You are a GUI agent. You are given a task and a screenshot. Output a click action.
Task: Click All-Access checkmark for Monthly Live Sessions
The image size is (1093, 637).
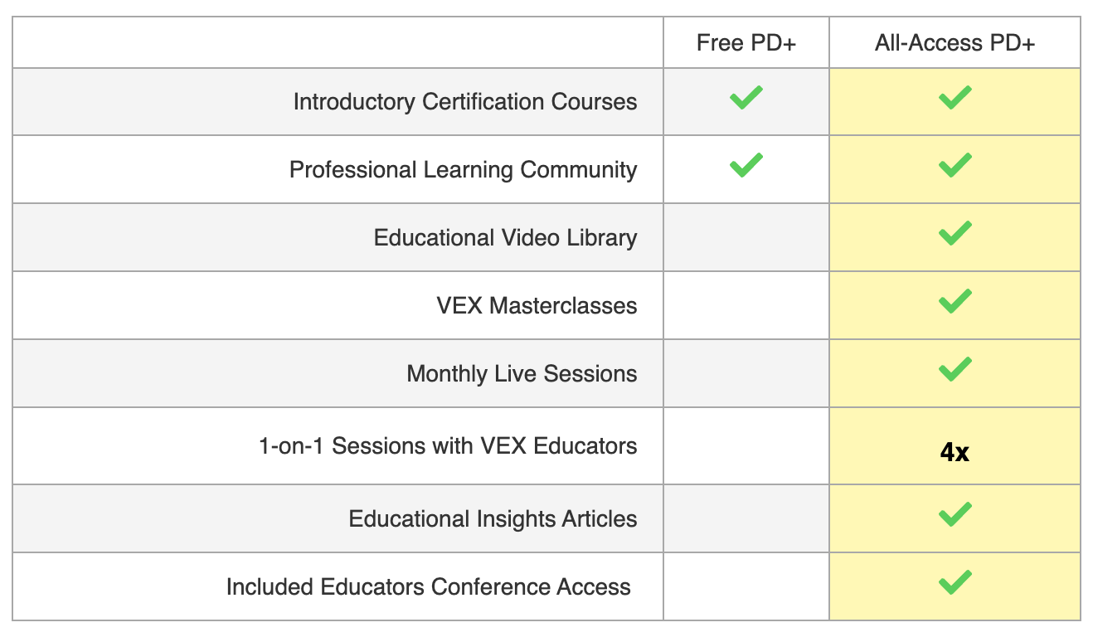coord(955,370)
